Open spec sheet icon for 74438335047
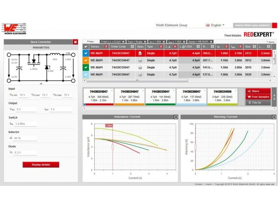The height and width of the screenshot is (208, 278). 140,68
